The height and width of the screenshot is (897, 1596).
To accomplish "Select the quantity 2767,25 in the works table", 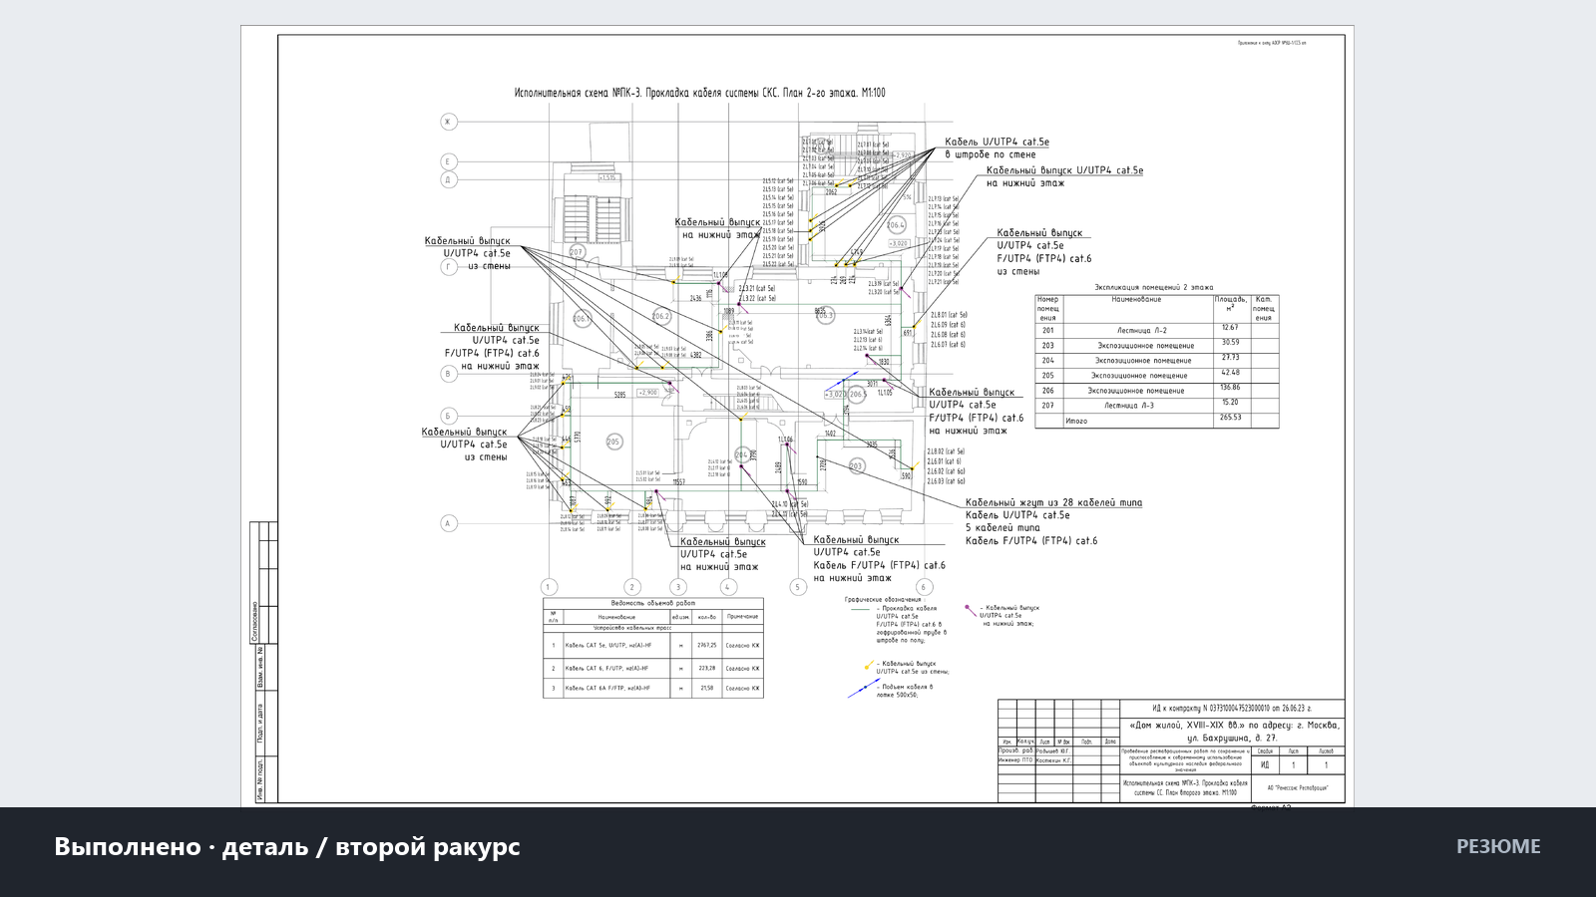I will pyautogui.click(x=707, y=645).
